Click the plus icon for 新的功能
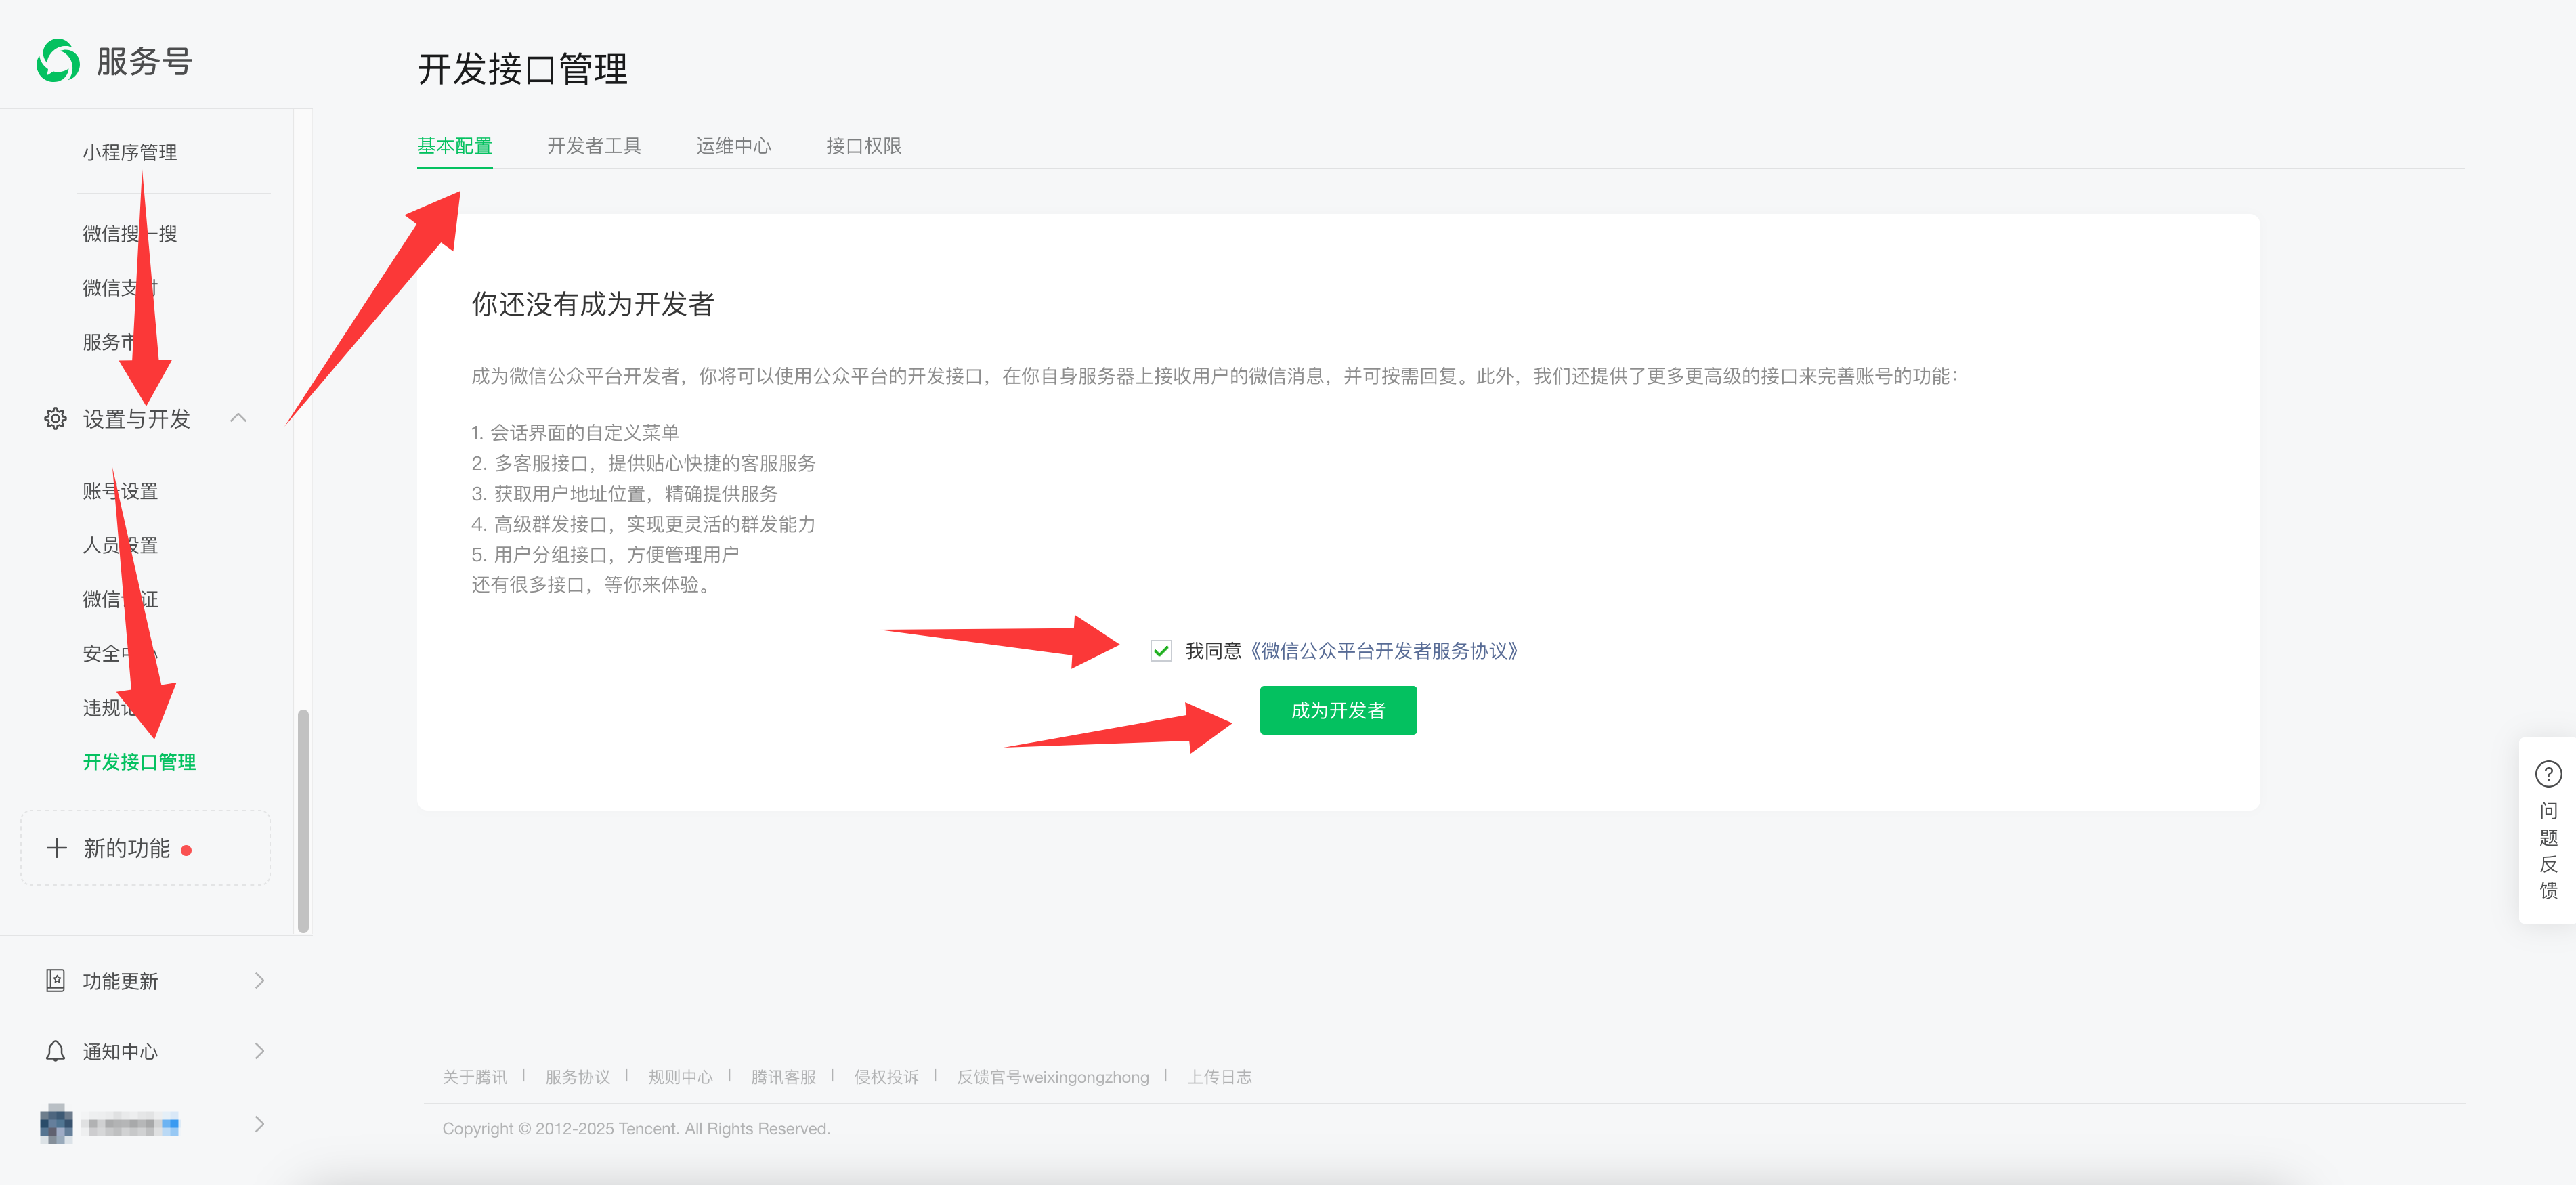Viewport: 2576px width, 1185px height. (x=57, y=848)
